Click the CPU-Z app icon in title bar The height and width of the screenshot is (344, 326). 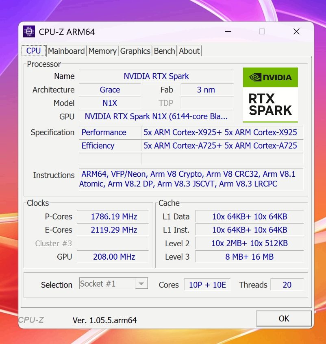click(29, 32)
